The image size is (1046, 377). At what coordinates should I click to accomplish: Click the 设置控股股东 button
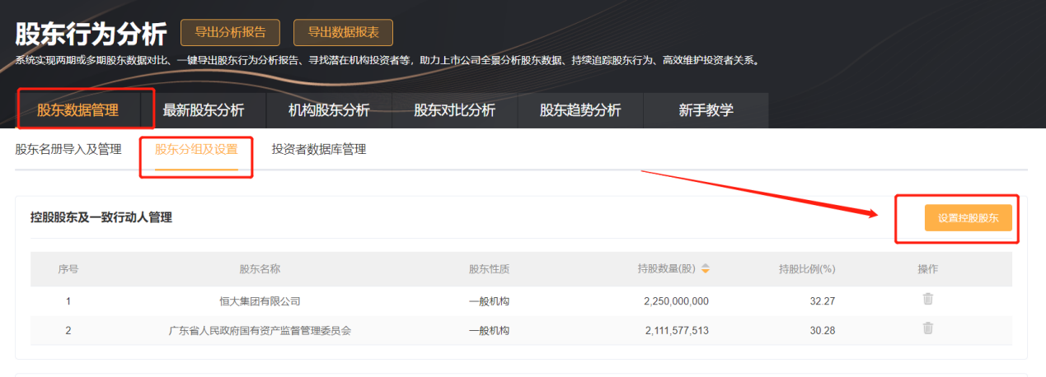[x=968, y=218]
